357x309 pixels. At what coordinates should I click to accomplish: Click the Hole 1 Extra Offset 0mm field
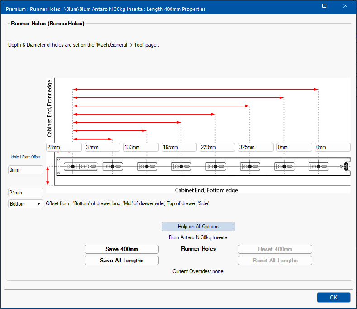(26, 170)
